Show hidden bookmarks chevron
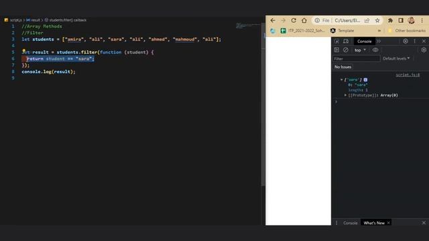Image resolution: width=429 pixels, height=241 pixels. [379, 31]
